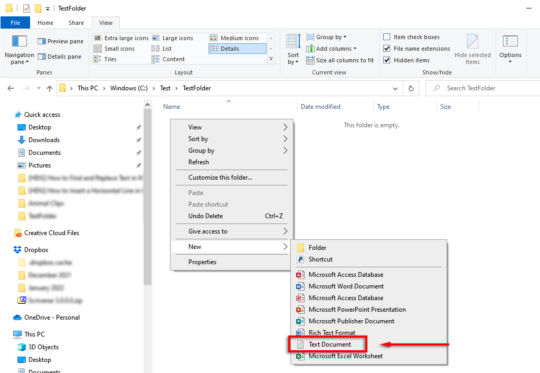Enable Item check boxes
540x373 pixels.
[411, 37]
